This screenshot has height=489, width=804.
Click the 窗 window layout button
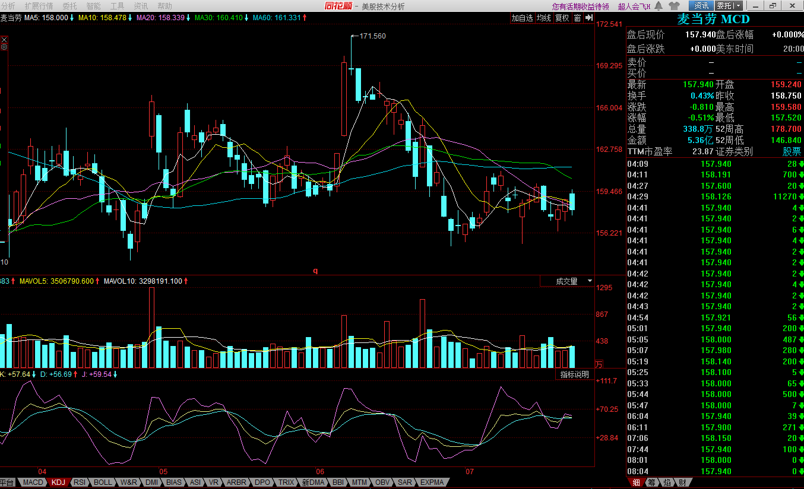pos(577,18)
